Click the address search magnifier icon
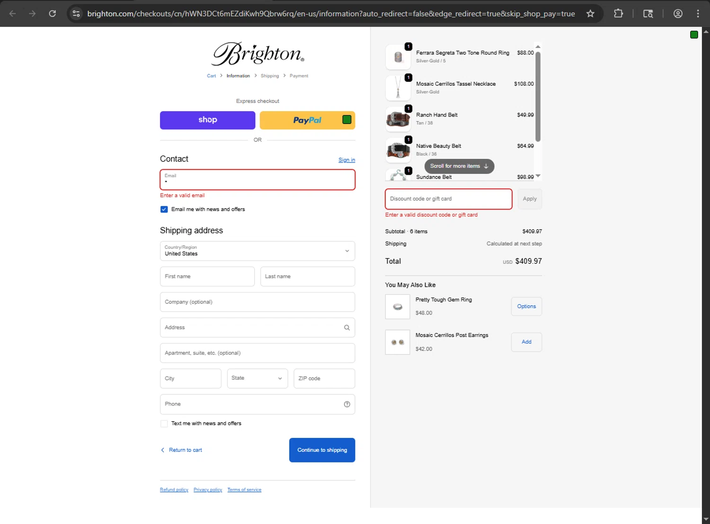Screen dimensions: 710x524 point(347,328)
